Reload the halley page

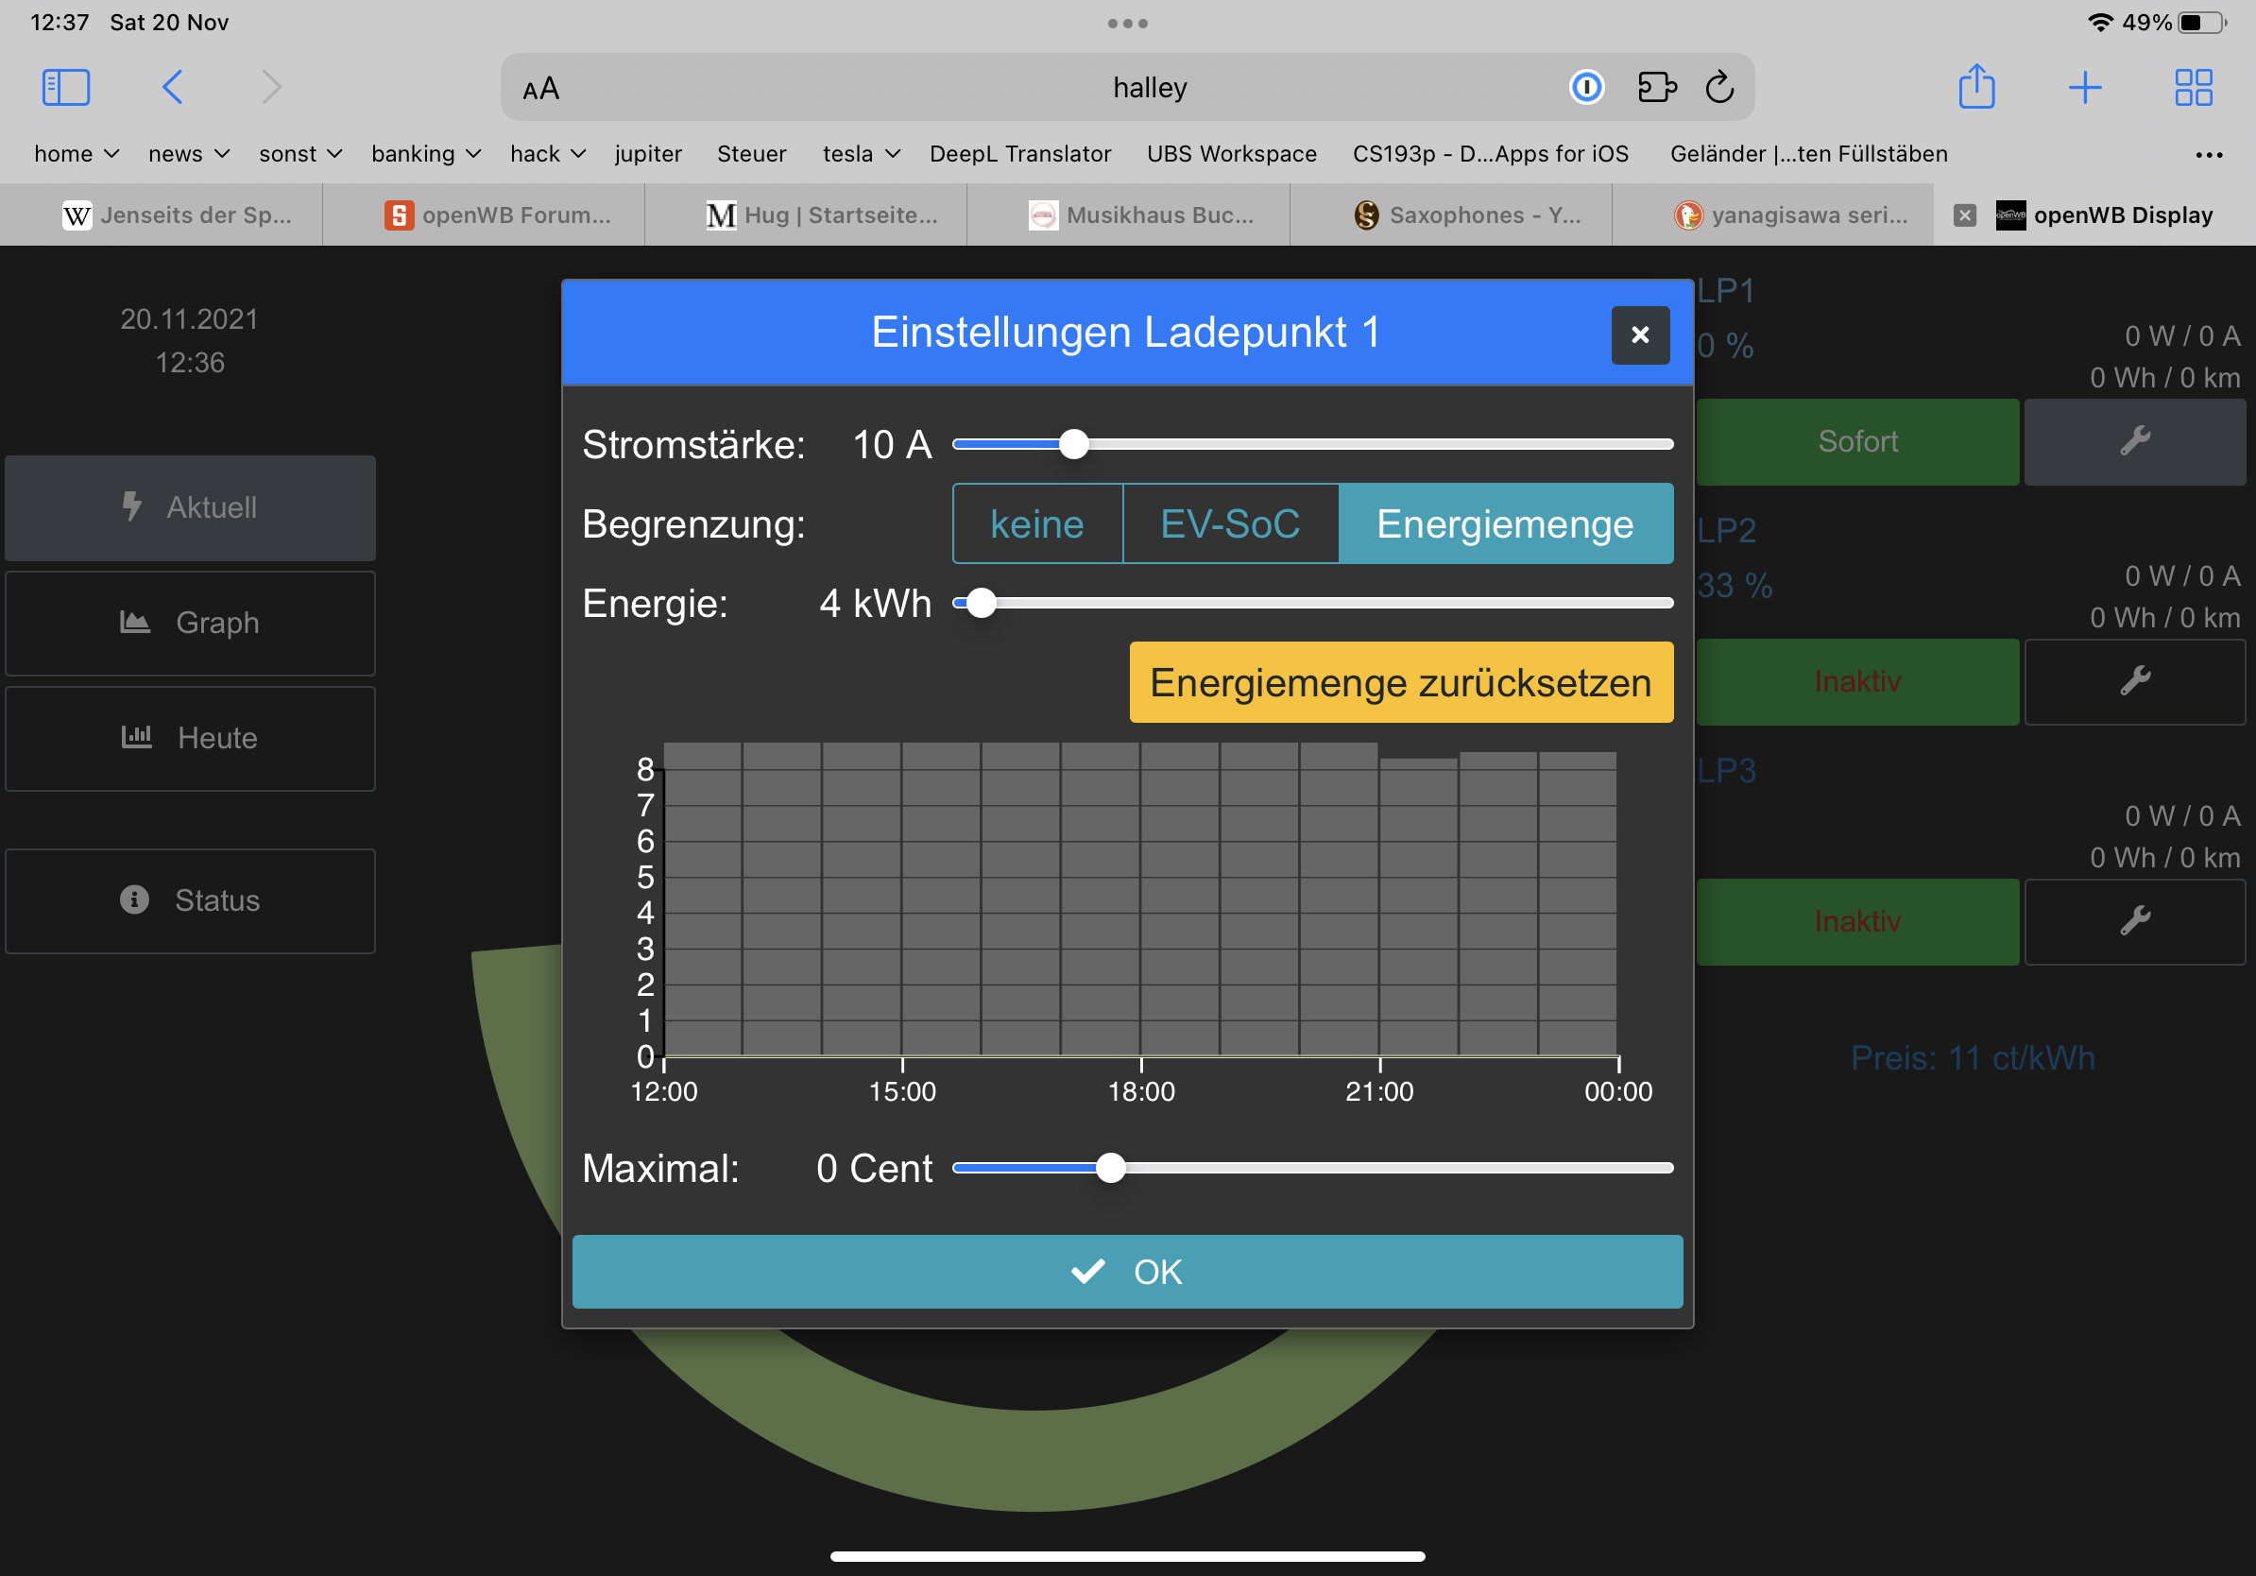[x=1719, y=88]
